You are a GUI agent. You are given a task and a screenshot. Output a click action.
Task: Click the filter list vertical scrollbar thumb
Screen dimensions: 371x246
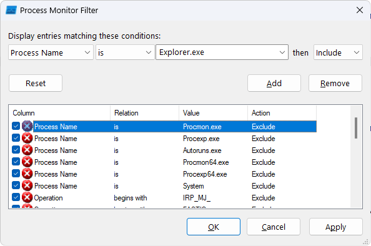[x=356, y=128]
